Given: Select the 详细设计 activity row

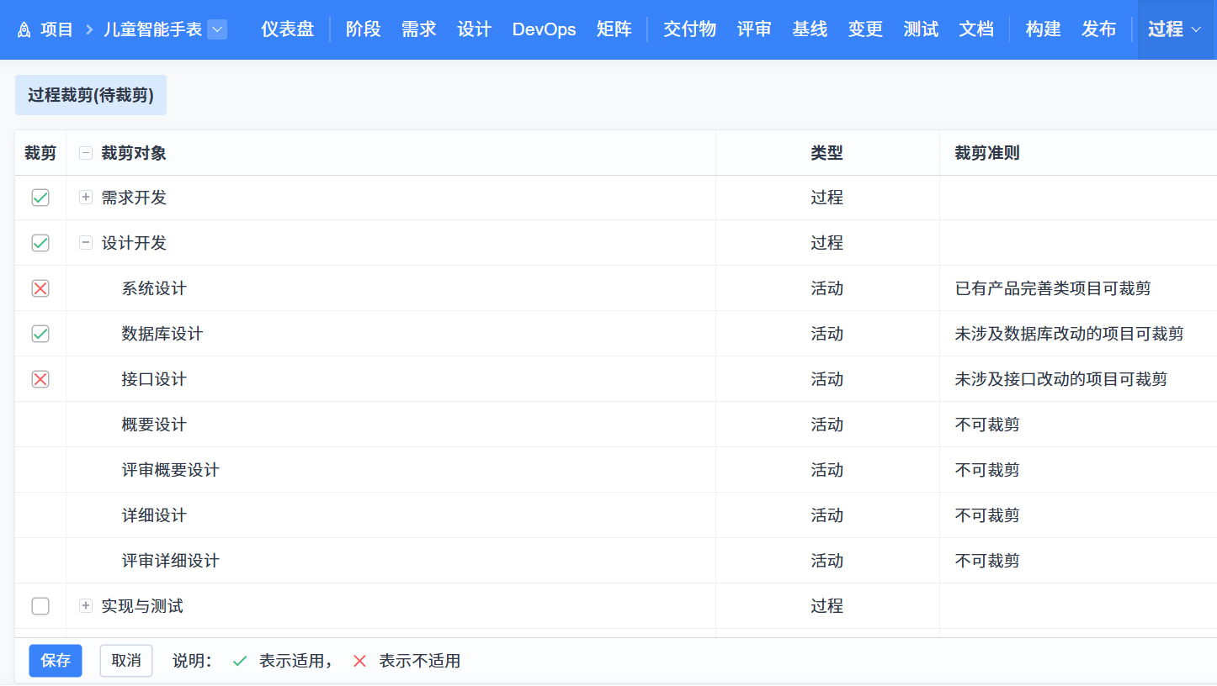Looking at the screenshot, I should [x=616, y=515].
